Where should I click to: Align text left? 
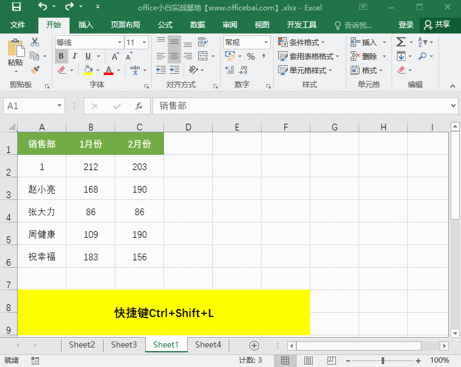(160, 56)
